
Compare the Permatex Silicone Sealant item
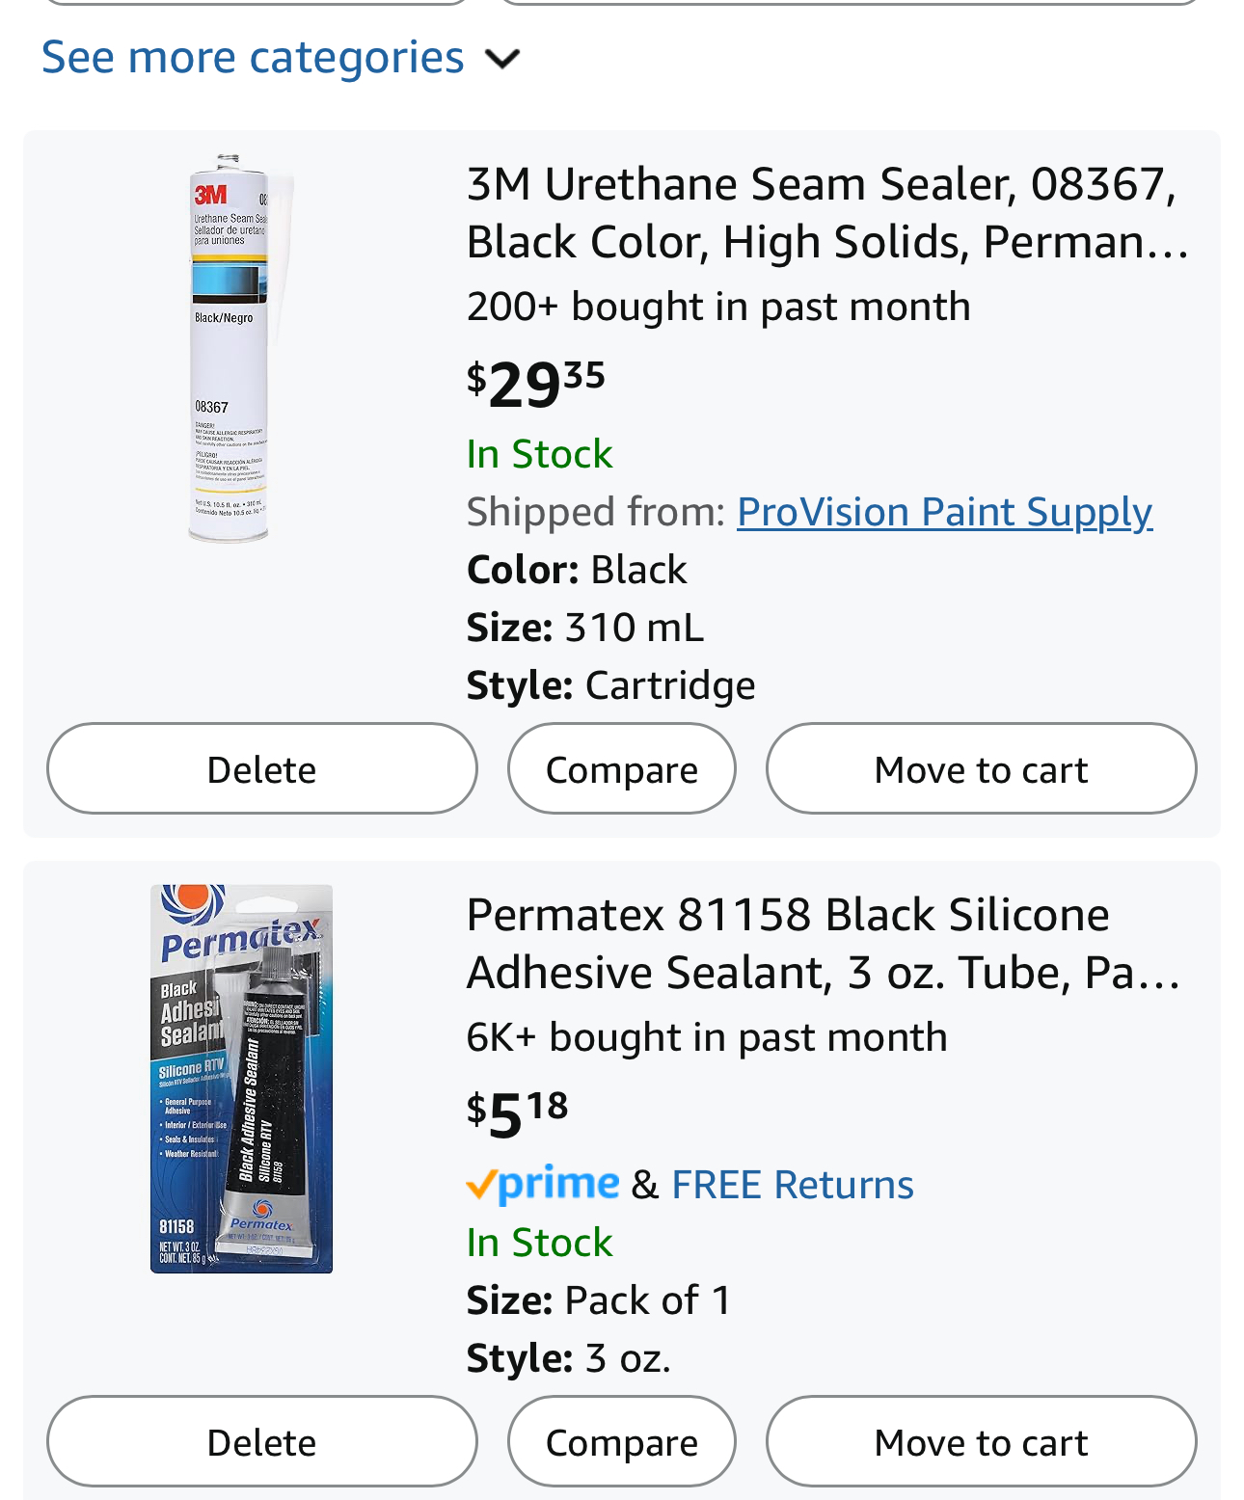coord(622,1441)
